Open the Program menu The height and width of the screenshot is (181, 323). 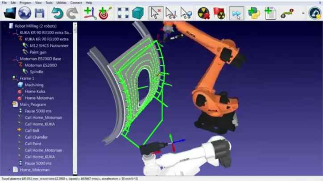pos(25,3)
